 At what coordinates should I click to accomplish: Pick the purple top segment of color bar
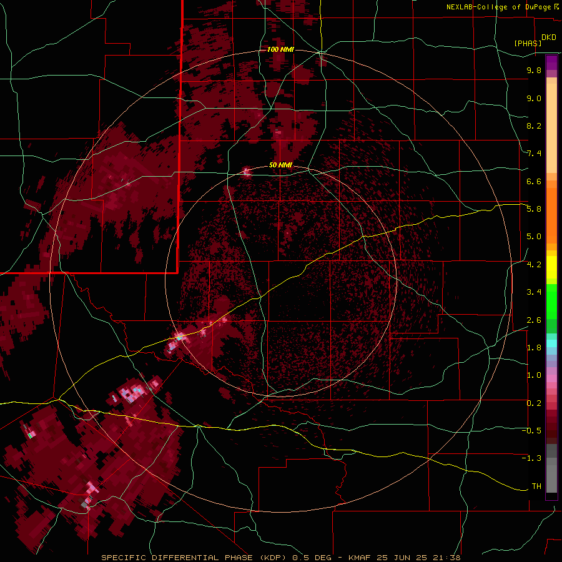[551, 62]
